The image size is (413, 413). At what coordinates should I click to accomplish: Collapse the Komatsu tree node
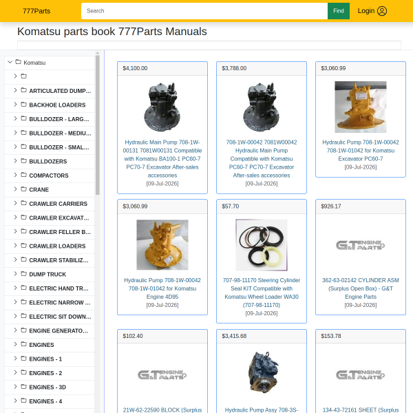click(x=10, y=62)
